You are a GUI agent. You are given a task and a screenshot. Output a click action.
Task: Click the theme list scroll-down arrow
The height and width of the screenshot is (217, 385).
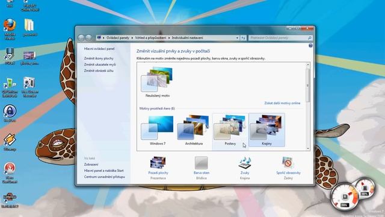click(308, 148)
